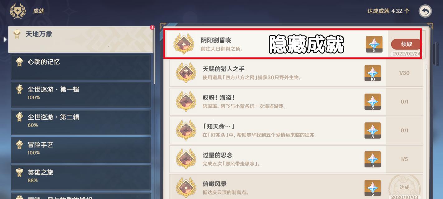
Task: Click the category list scrollbar
Action: click(x=155, y=55)
